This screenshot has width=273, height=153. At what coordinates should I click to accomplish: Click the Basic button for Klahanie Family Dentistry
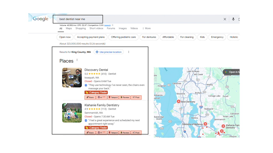90,133
